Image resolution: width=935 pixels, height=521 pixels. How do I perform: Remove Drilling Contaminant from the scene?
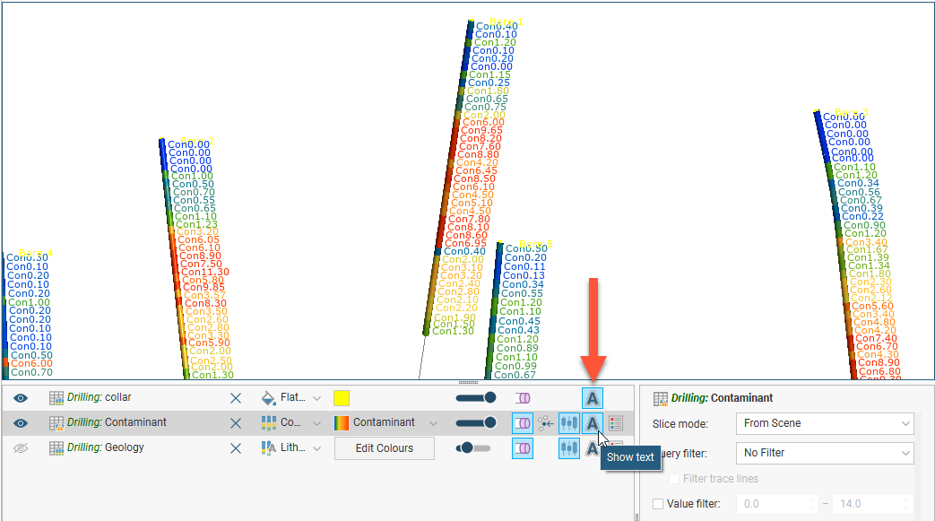click(x=236, y=422)
